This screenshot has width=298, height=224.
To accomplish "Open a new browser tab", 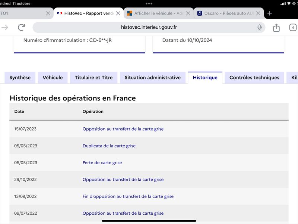I will pos(269,13).
